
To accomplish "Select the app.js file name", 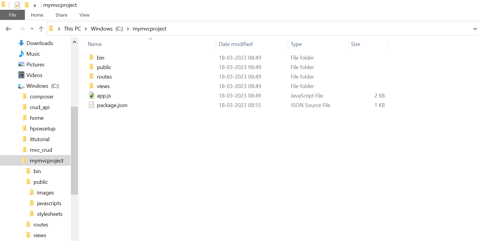I will click(x=104, y=96).
